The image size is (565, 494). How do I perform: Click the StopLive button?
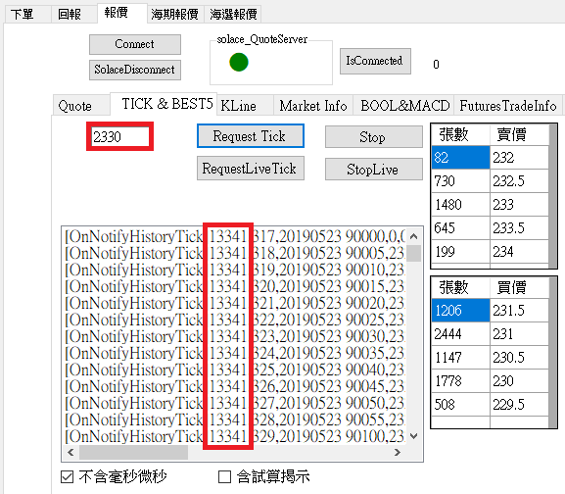(374, 169)
